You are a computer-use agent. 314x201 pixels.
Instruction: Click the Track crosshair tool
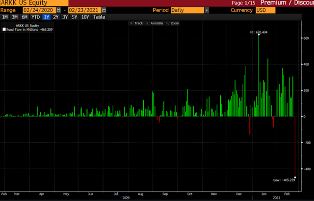pyautogui.click(x=136, y=23)
